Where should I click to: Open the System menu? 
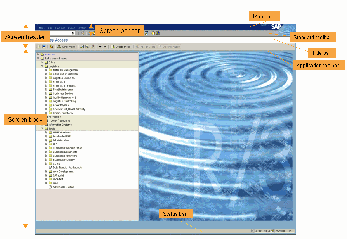(x=82, y=28)
